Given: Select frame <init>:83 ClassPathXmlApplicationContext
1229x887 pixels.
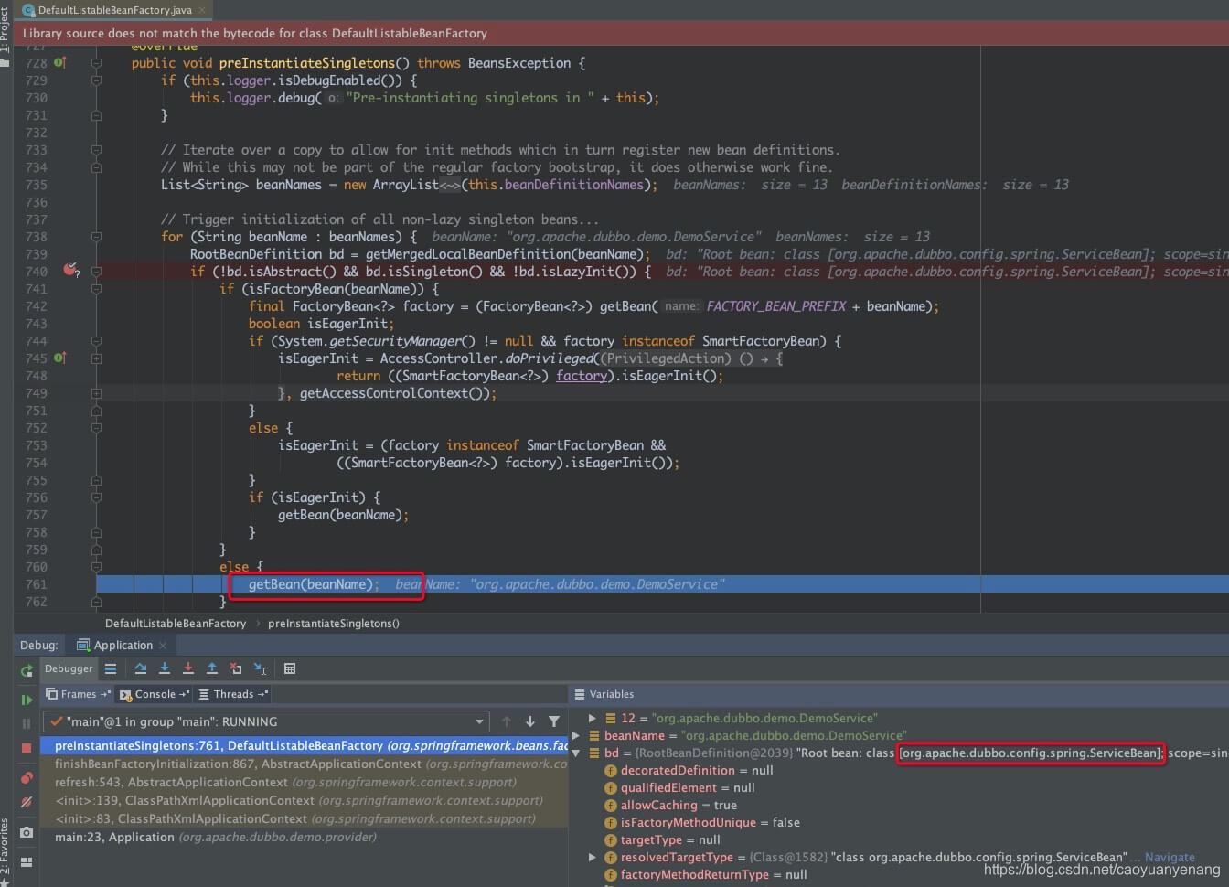Looking at the screenshot, I should click(x=305, y=818).
